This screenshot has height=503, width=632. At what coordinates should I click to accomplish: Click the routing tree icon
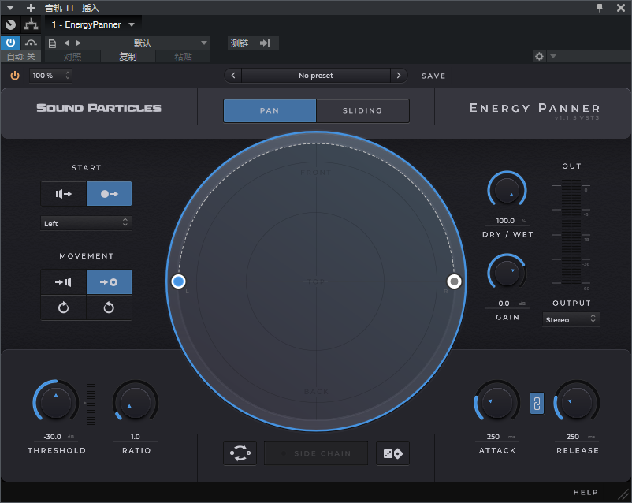[31, 24]
